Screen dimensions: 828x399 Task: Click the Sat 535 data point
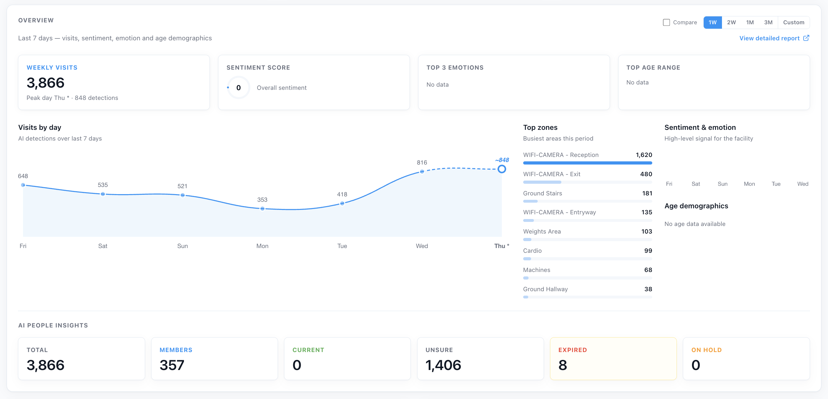(x=103, y=194)
